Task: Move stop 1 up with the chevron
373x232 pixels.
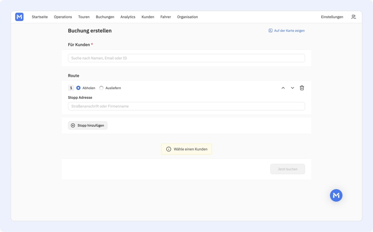Action: point(283,88)
